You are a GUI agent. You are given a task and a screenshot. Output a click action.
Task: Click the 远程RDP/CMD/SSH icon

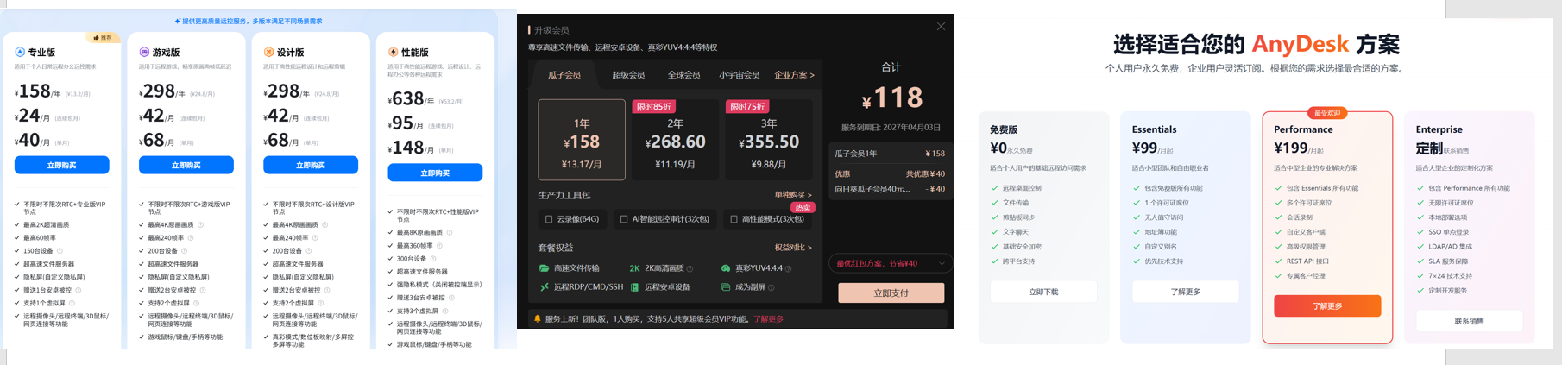[x=544, y=287]
